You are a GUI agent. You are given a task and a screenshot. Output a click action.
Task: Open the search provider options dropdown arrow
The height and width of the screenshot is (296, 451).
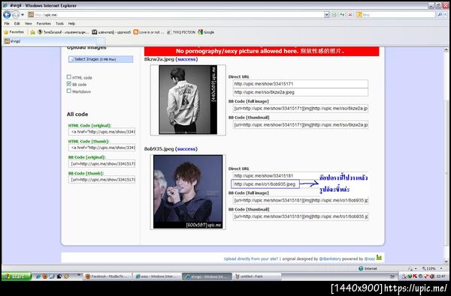tap(445, 14)
